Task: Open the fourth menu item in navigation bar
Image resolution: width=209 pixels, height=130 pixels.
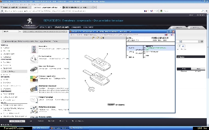Action: click(88, 27)
